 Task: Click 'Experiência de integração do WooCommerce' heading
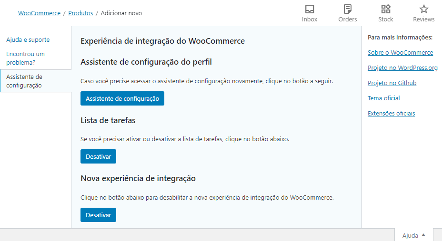162,41
